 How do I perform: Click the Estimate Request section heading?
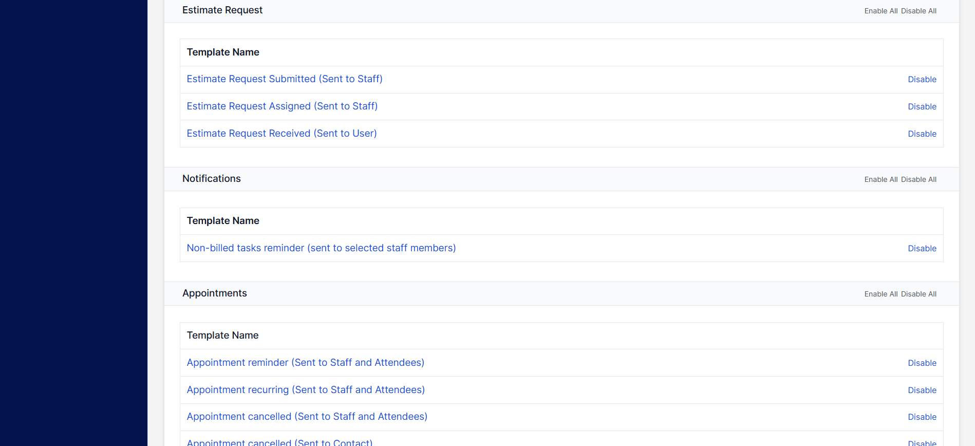pyautogui.click(x=222, y=10)
